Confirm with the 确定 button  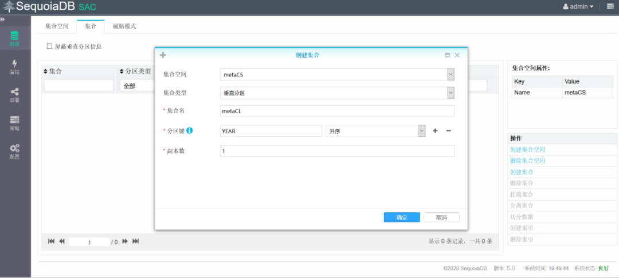pyautogui.click(x=401, y=217)
